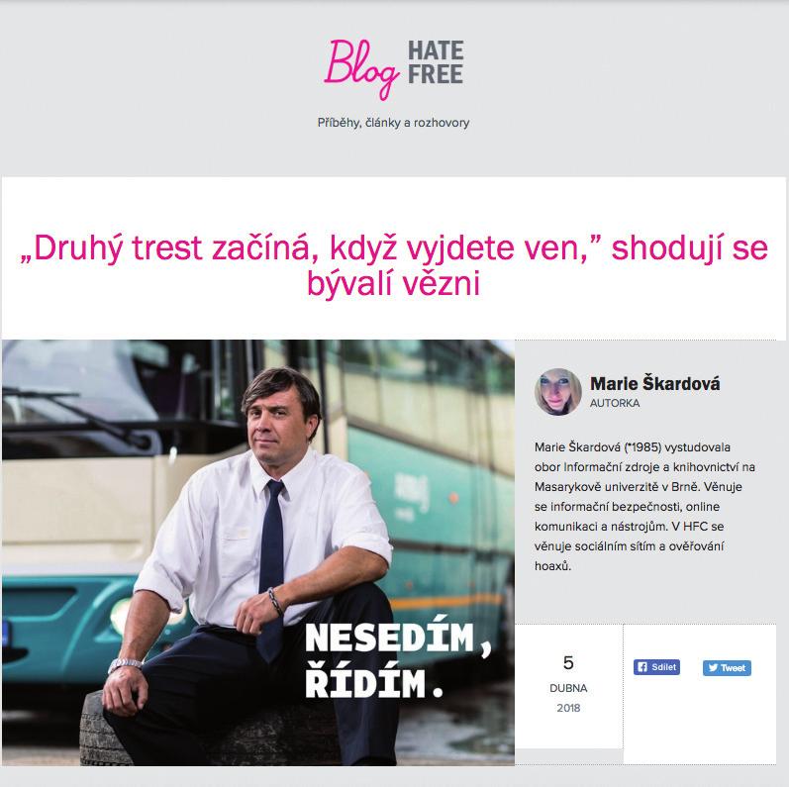Screen dimensions: 789x787
Task: Open the article title about bývalí vězni
Action: [394, 265]
